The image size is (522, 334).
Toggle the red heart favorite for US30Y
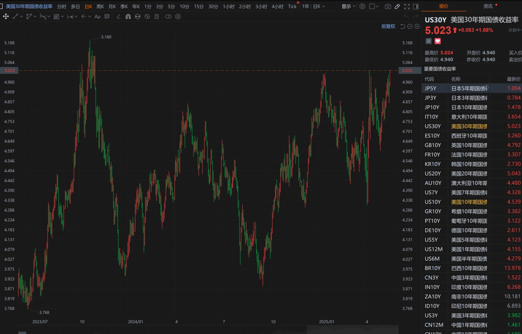(438, 41)
